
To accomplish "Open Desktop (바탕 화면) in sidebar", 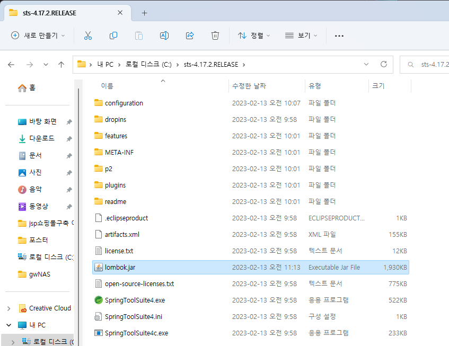I will point(37,122).
